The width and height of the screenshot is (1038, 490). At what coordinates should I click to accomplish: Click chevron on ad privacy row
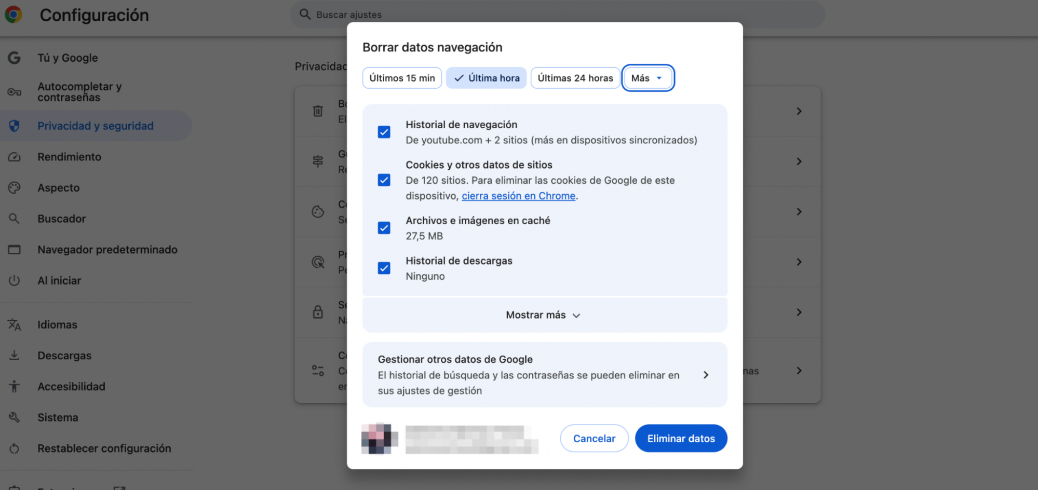click(799, 262)
